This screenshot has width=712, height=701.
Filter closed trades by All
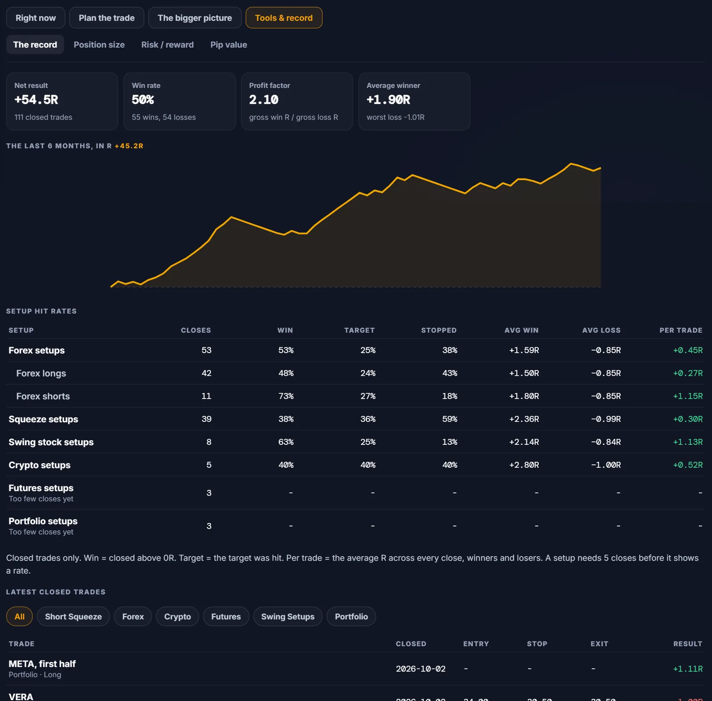pyautogui.click(x=20, y=616)
